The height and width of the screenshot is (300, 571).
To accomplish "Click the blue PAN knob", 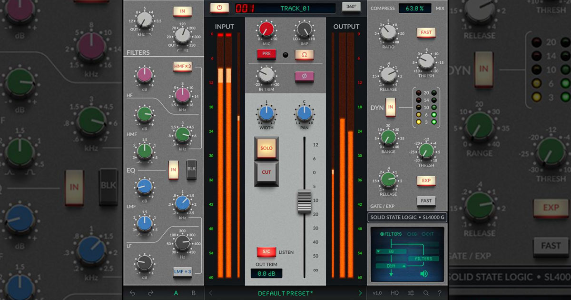I will click(x=304, y=114).
